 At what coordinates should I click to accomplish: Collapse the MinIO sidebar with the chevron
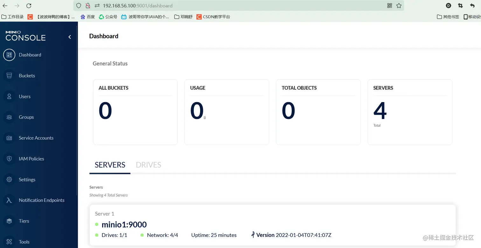(70, 37)
